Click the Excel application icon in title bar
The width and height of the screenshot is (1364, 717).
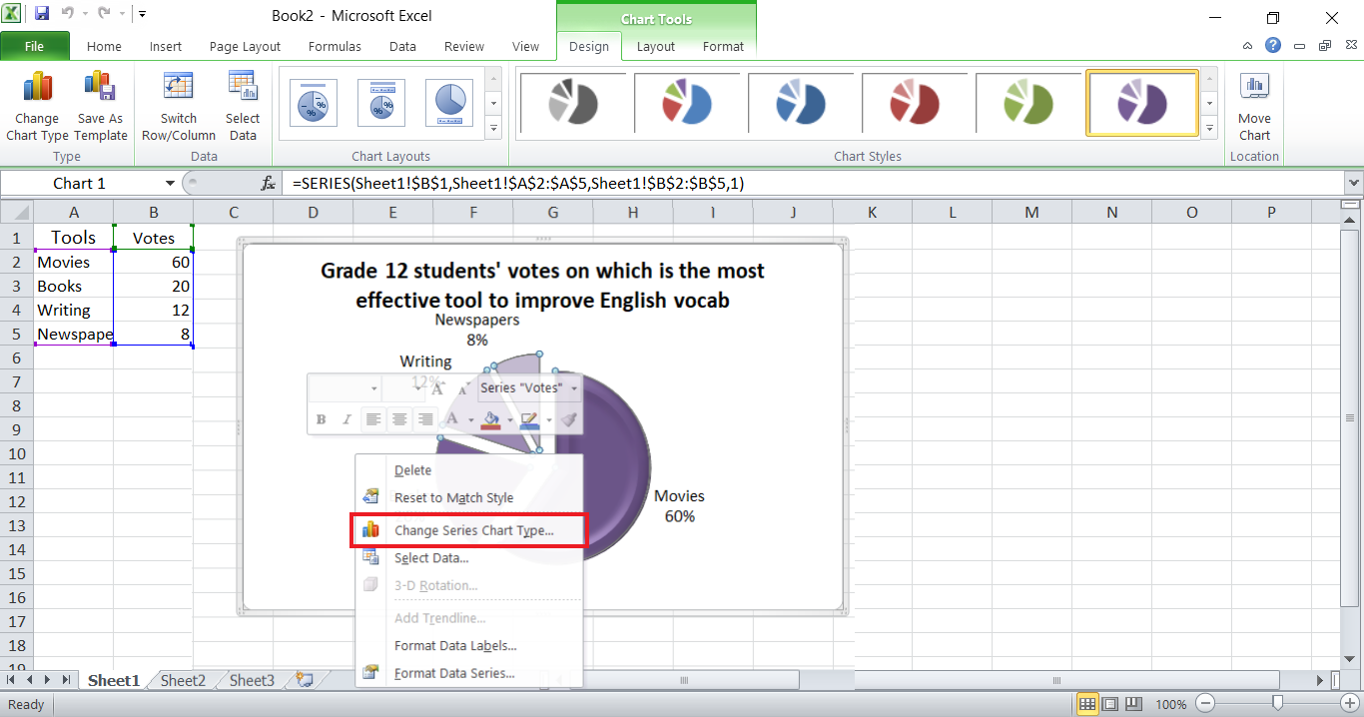(13, 15)
